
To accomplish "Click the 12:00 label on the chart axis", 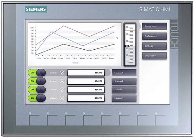I will pyautogui.click(x=39, y=58).
